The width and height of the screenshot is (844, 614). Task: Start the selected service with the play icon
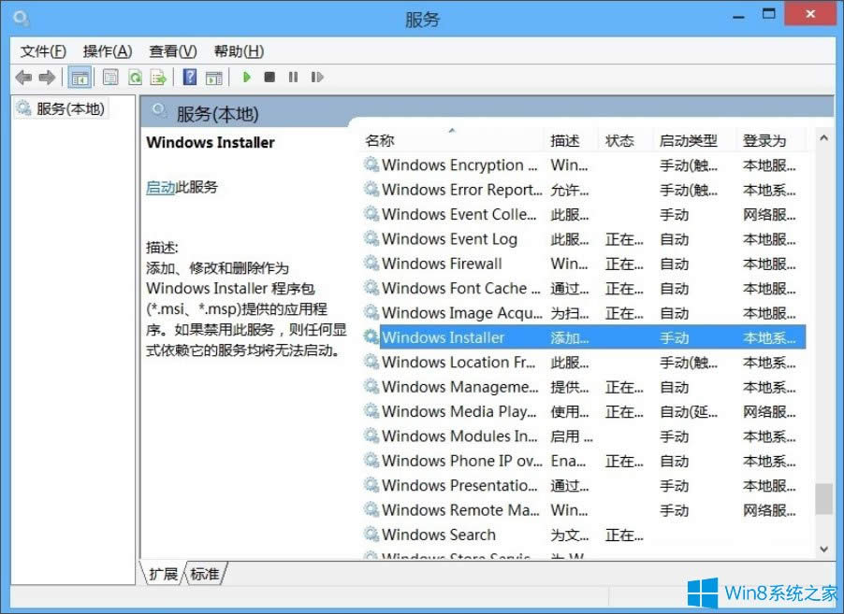click(x=246, y=77)
